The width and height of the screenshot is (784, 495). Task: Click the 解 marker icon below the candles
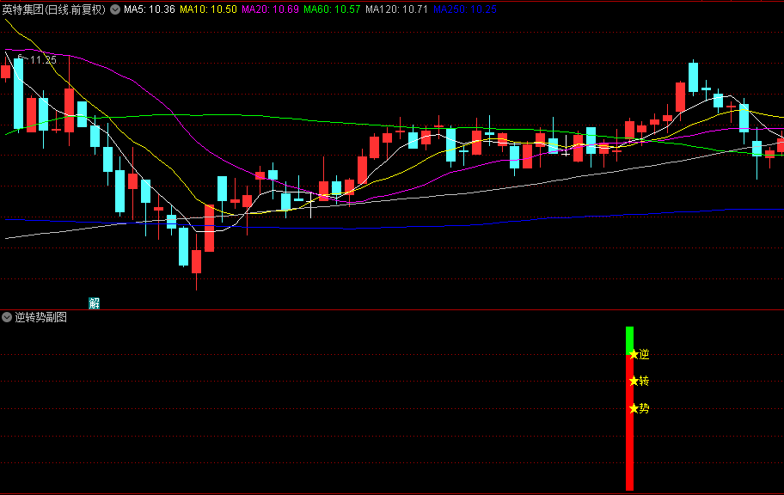[94, 303]
